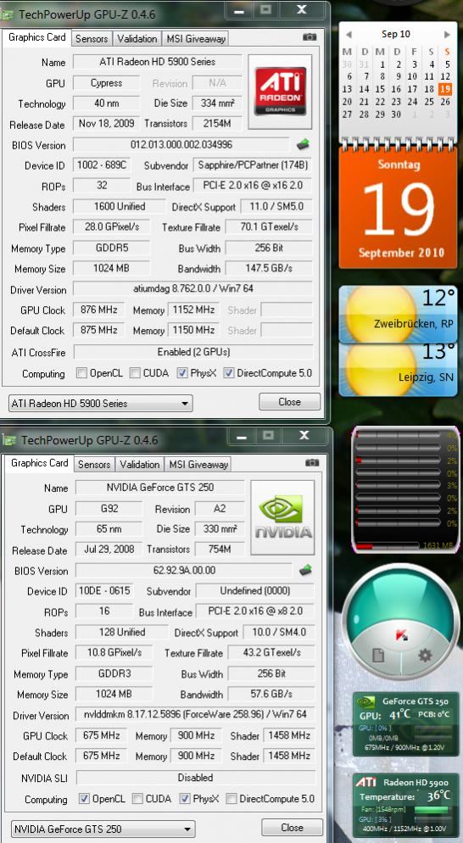
Task: Click highlighted day 19 in calendar grid
Action: point(444,89)
